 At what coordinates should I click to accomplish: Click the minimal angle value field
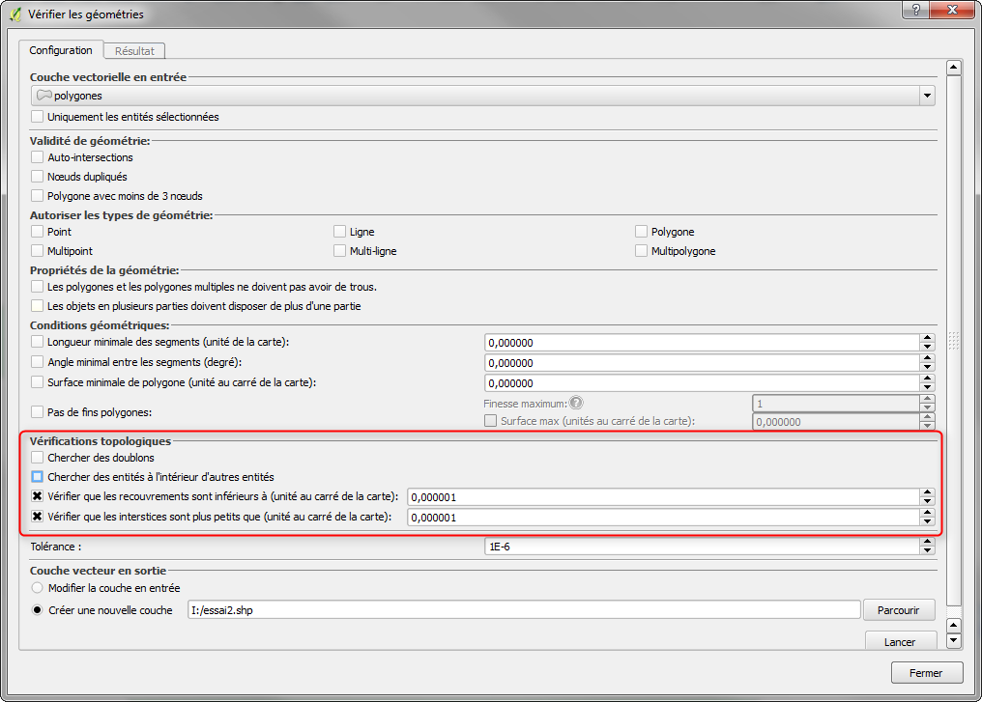click(x=702, y=363)
